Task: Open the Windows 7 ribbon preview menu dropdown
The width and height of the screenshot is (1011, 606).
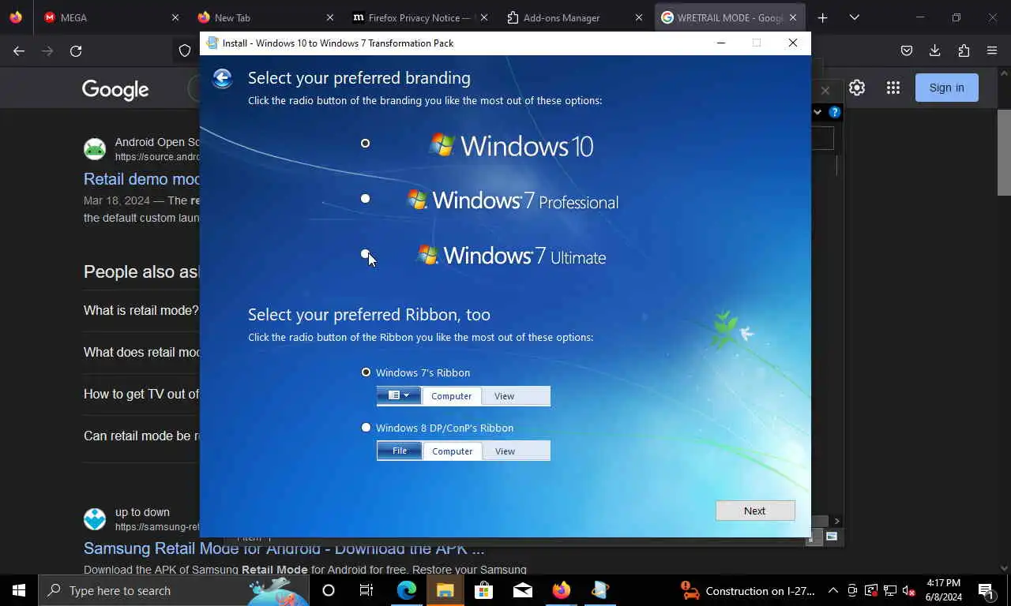Action: (x=399, y=395)
